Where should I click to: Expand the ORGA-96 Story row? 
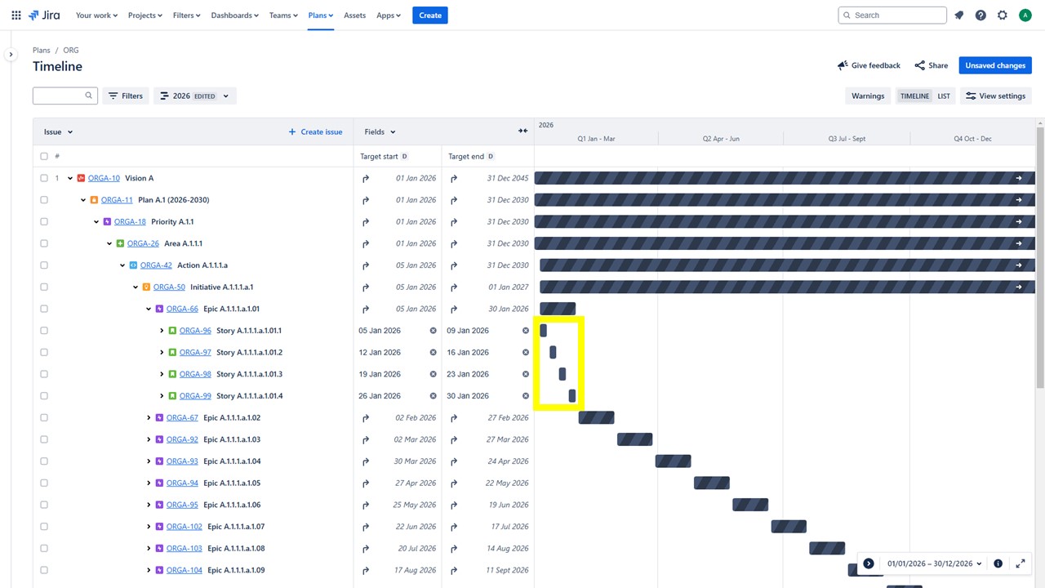coord(162,331)
